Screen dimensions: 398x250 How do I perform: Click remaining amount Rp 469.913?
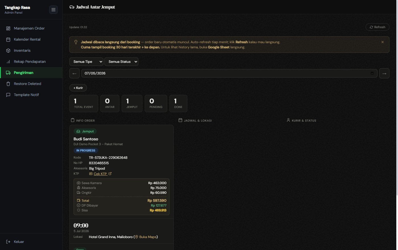(x=158, y=210)
